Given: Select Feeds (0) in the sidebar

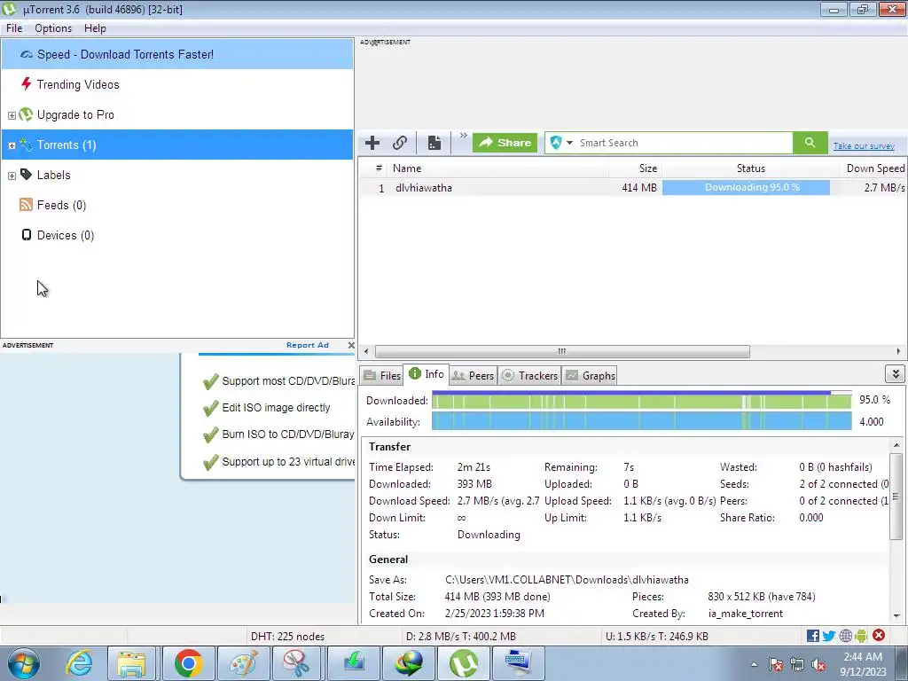Looking at the screenshot, I should coord(61,205).
